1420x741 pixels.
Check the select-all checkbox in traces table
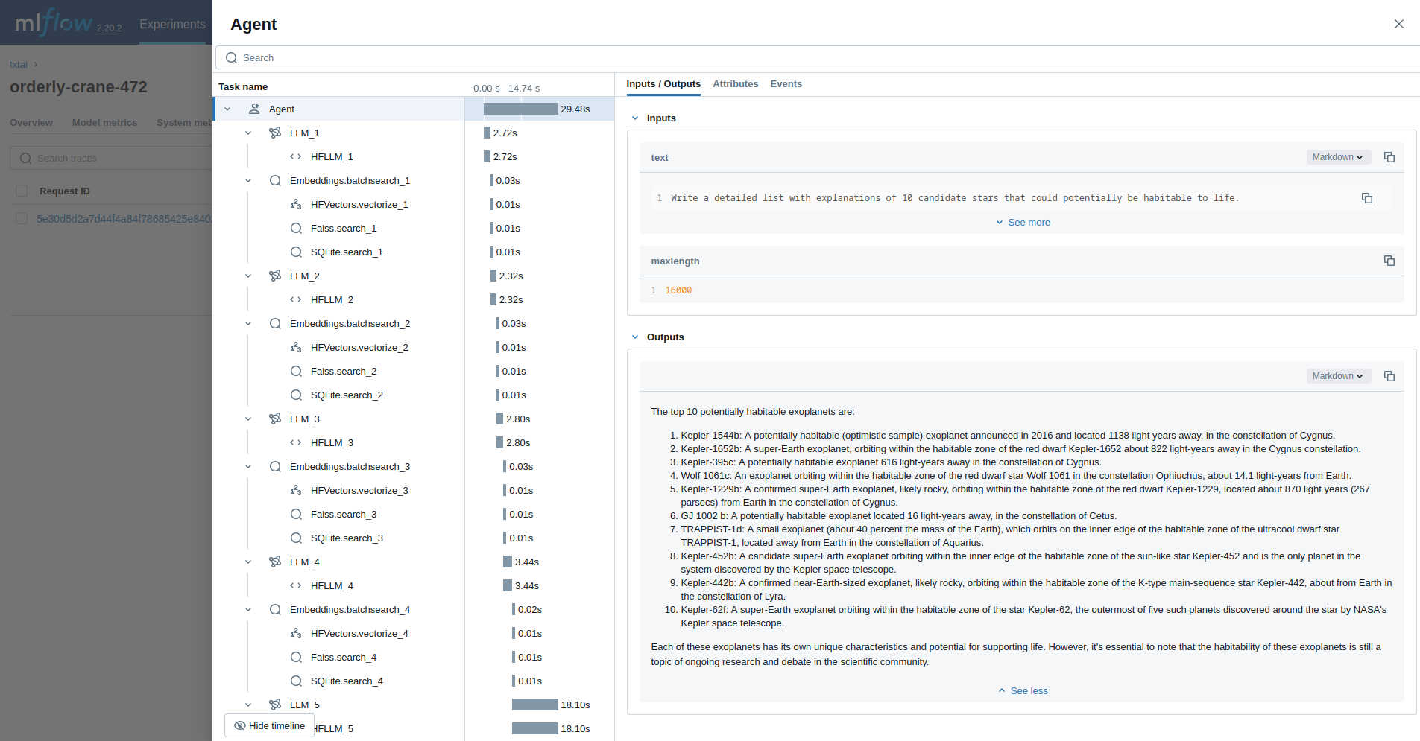tap(22, 191)
